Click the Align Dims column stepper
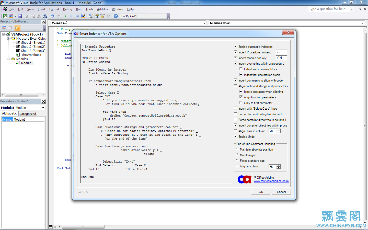368x230 pixels. point(279,131)
